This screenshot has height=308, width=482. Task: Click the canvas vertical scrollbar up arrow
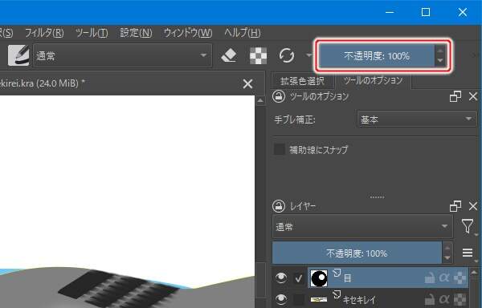[x=260, y=100]
